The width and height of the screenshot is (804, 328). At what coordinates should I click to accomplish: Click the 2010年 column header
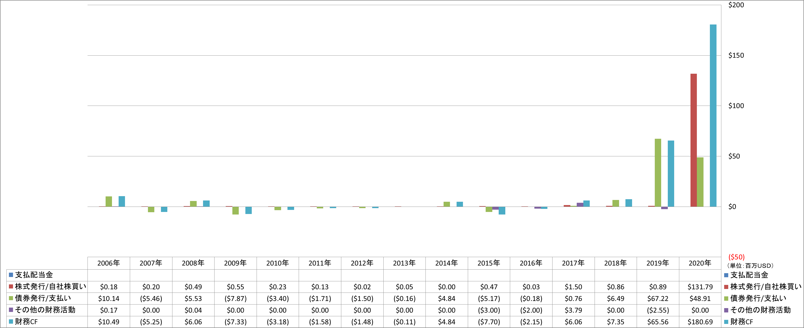[278, 263]
